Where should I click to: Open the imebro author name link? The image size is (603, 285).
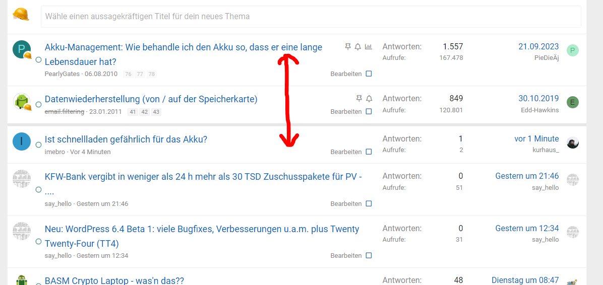pos(55,152)
